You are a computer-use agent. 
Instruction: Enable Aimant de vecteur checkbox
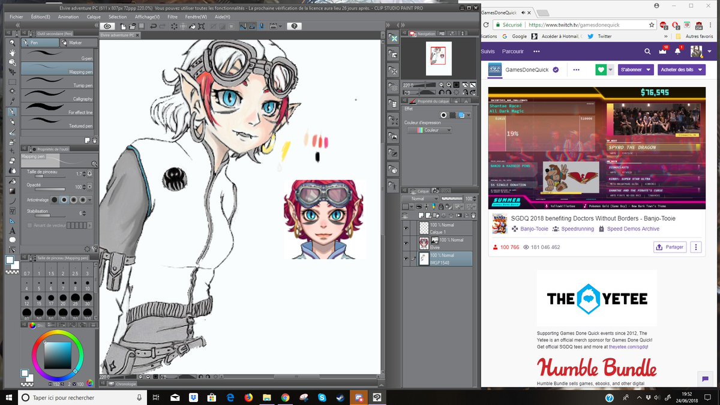30,226
